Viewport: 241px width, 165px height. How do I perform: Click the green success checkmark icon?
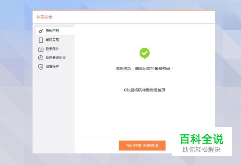click(145, 54)
